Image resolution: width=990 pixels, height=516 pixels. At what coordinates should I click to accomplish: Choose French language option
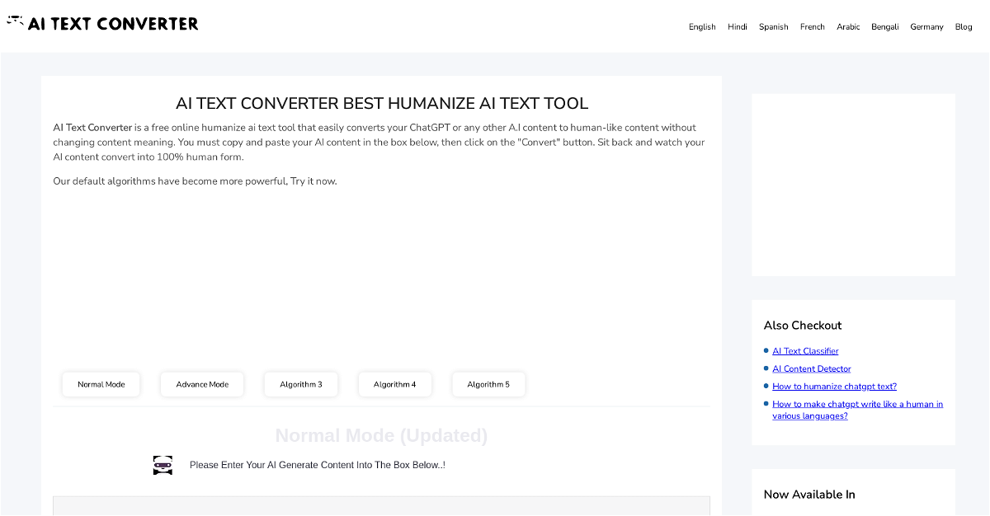(812, 27)
